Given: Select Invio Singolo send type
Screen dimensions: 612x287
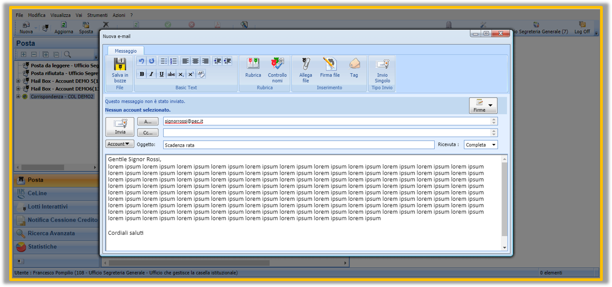Looking at the screenshot, I should tap(382, 70).
